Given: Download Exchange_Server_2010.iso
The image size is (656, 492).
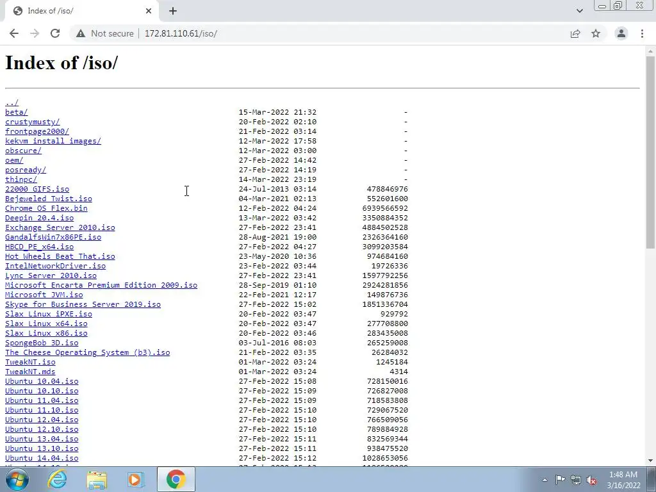Looking at the screenshot, I should (60, 227).
